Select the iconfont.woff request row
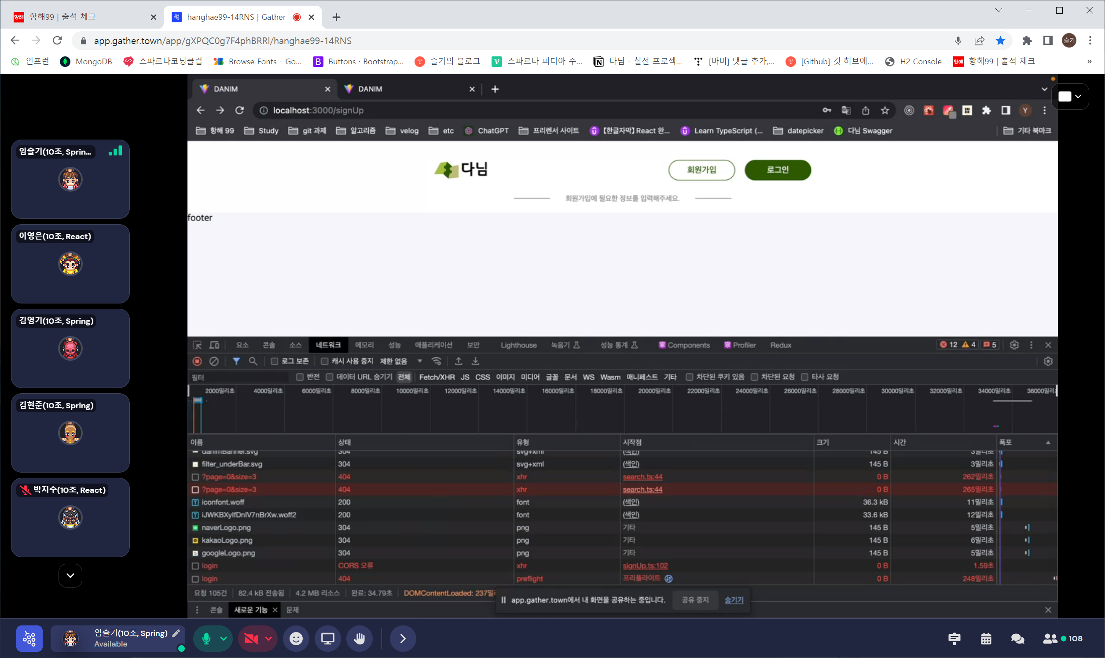The height and width of the screenshot is (658, 1105). (622, 502)
